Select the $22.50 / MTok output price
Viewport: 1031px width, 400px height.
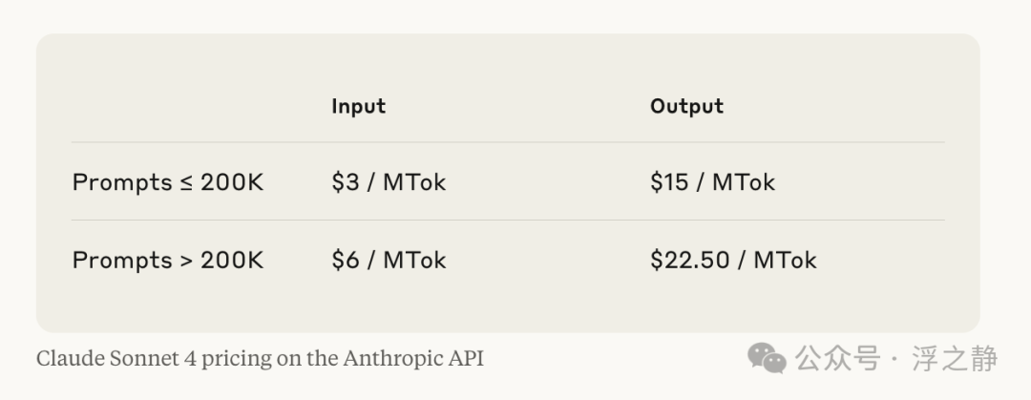(733, 260)
